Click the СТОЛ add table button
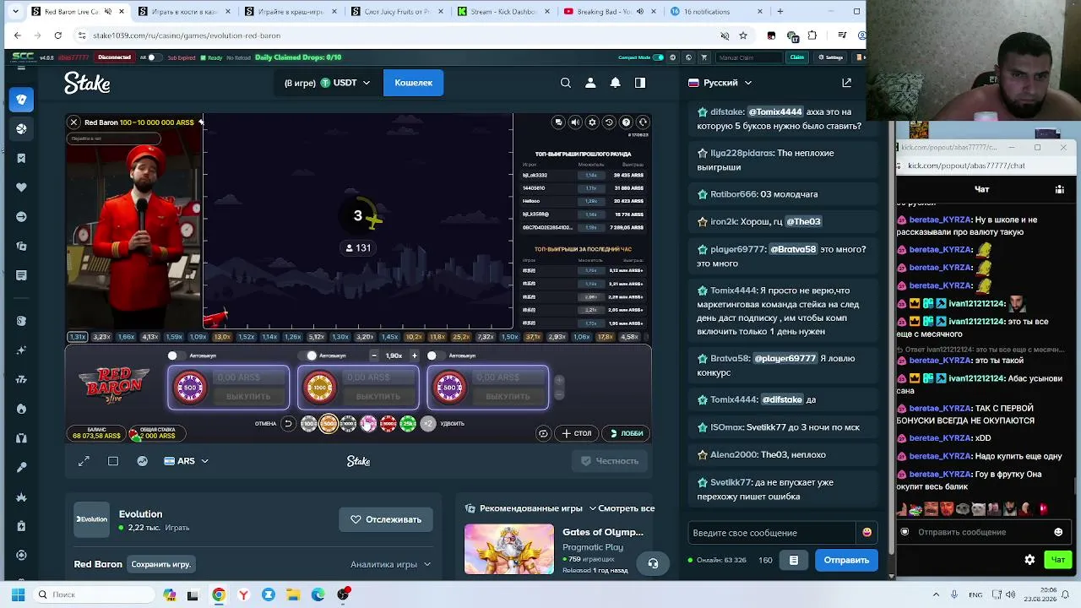1081x608 pixels. coord(576,433)
